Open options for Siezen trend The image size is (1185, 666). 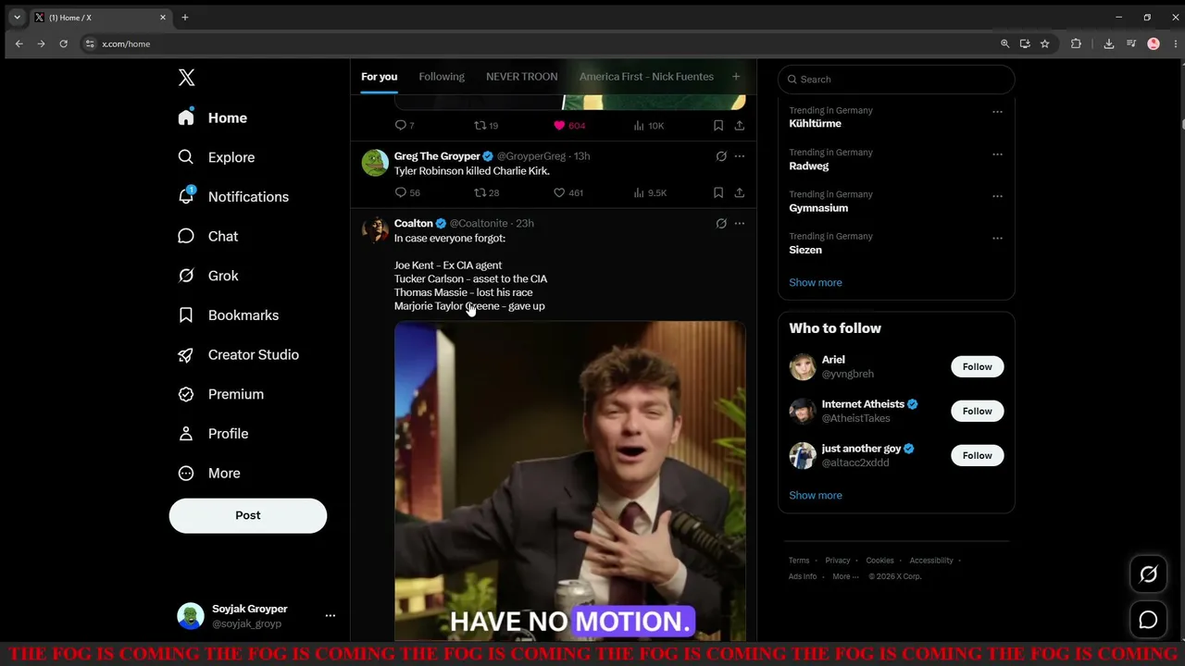coord(997,238)
